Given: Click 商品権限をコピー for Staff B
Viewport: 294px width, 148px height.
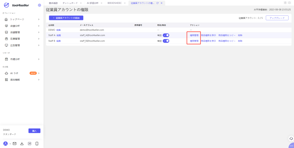Looking at the screenshot, I should tap(227, 41).
